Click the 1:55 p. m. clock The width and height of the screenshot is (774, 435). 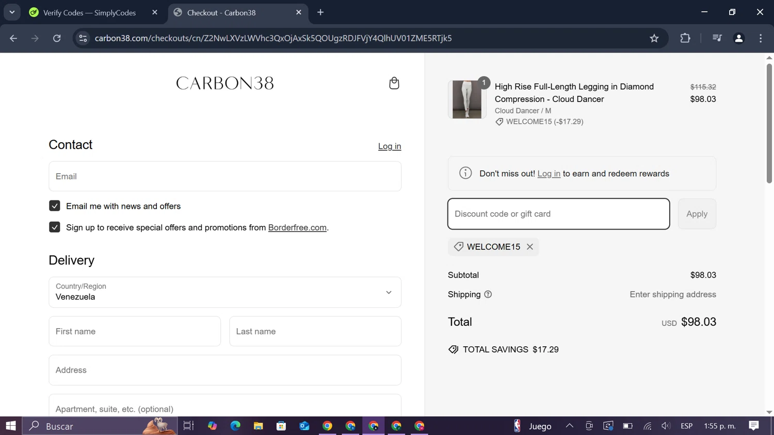pyautogui.click(x=720, y=426)
